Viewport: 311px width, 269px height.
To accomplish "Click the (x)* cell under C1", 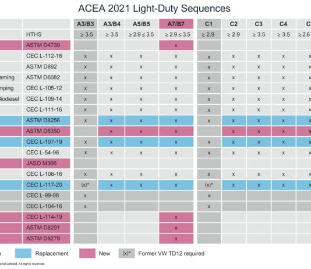I will pyautogui.click(x=209, y=185).
